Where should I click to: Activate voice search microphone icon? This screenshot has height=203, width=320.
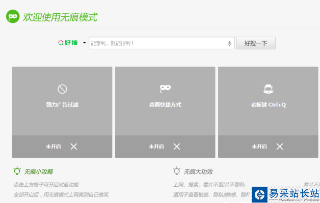(x=230, y=43)
